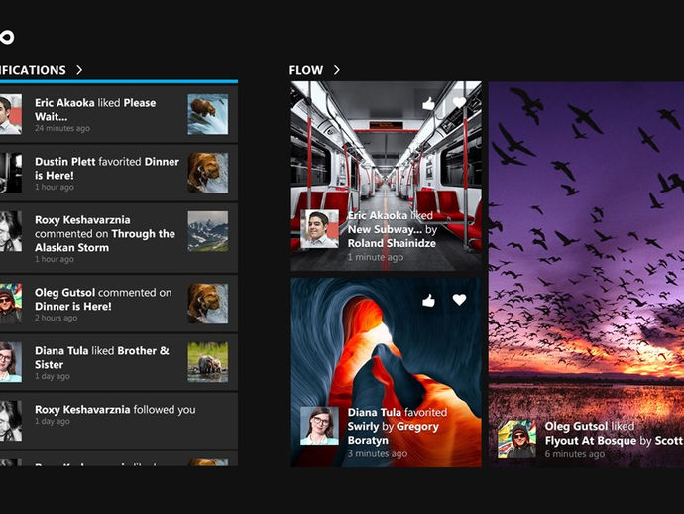Open Roxy Keshavarznia avatar in commented row
The width and height of the screenshot is (684, 514).
[x=11, y=231]
